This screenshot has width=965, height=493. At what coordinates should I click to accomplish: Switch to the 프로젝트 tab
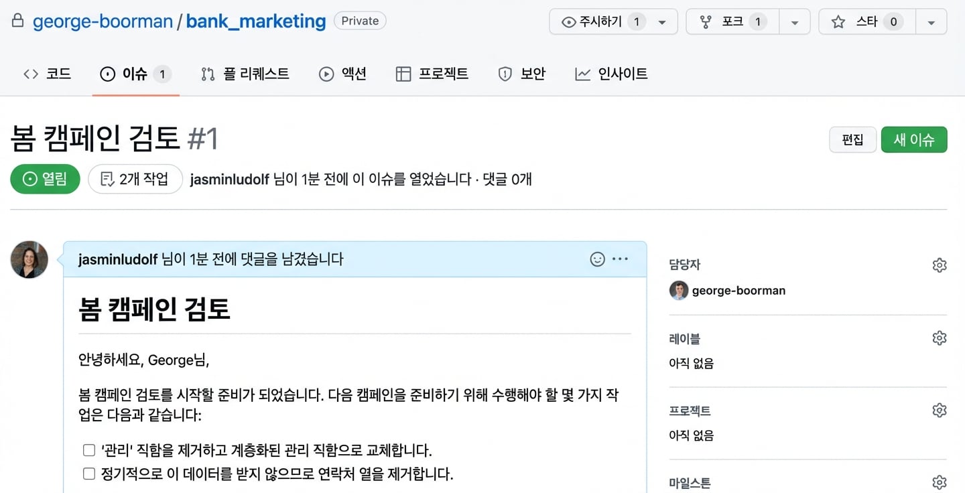point(432,74)
